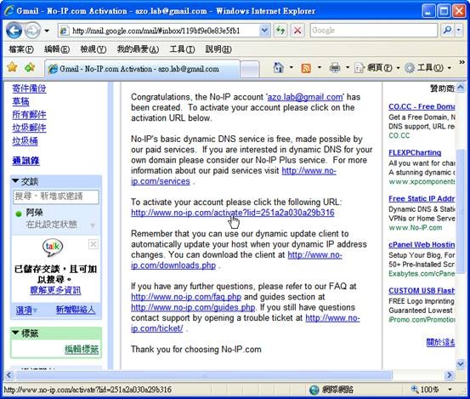This screenshot has height=399, width=470.
Task: Click the address bar URL field
Action: [159, 31]
